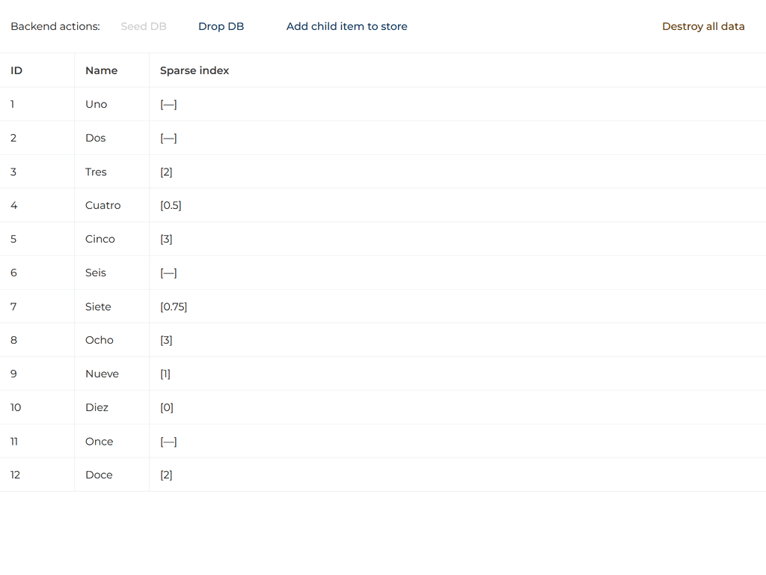Select the item named Uno
766x575 pixels.
coord(96,104)
